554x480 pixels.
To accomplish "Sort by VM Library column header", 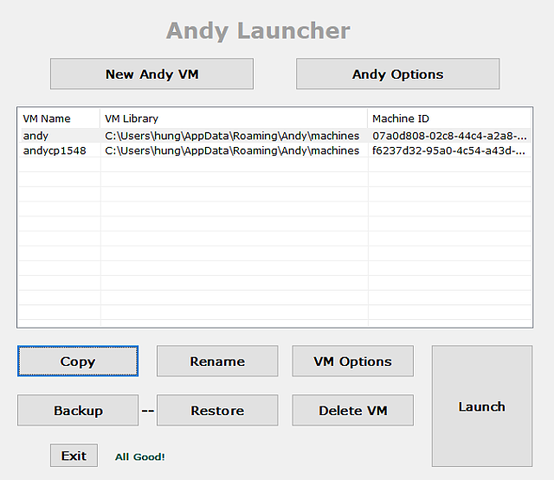I will pos(234,118).
